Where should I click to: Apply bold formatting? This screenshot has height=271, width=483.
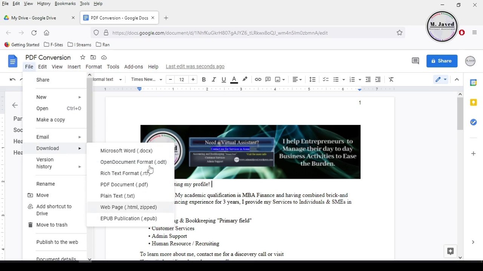(204, 79)
